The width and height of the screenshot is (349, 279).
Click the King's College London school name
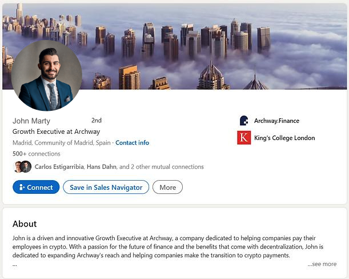[284, 138]
